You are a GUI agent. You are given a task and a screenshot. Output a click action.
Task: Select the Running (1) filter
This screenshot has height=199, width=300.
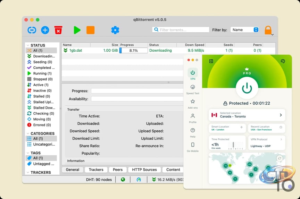tap(41, 73)
